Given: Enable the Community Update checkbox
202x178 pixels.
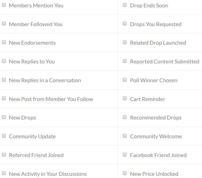Looking at the screenshot, I should (4, 136).
